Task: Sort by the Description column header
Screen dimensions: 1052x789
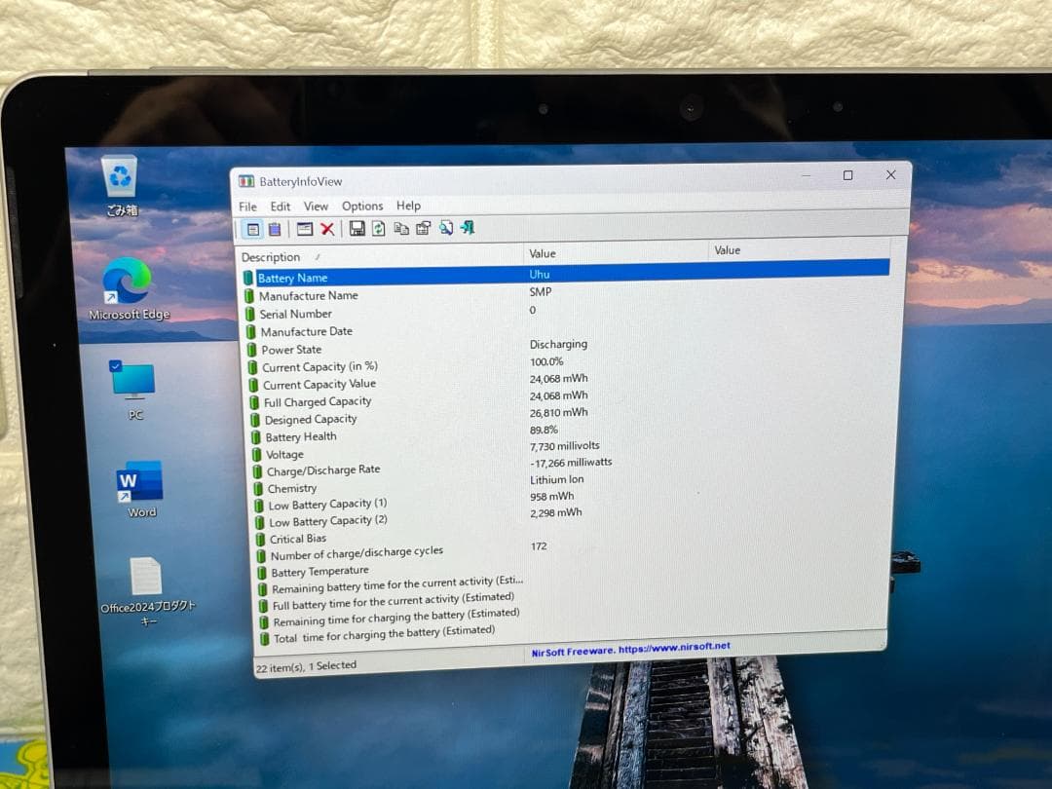Action: (x=380, y=256)
